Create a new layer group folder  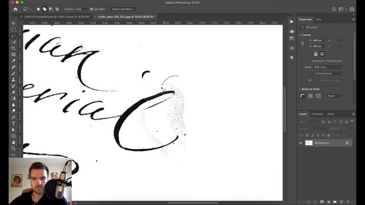point(335,202)
